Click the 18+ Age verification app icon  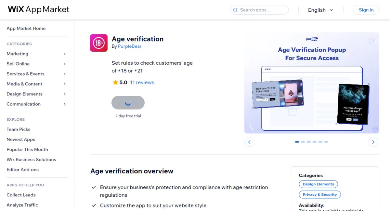tap(98, 43)
